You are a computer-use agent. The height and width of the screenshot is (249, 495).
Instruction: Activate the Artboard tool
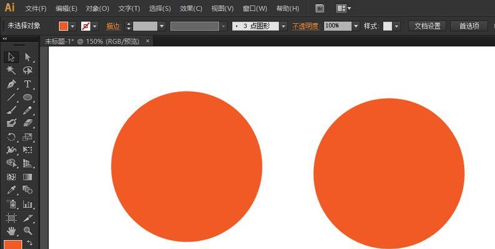click(11, 218)
